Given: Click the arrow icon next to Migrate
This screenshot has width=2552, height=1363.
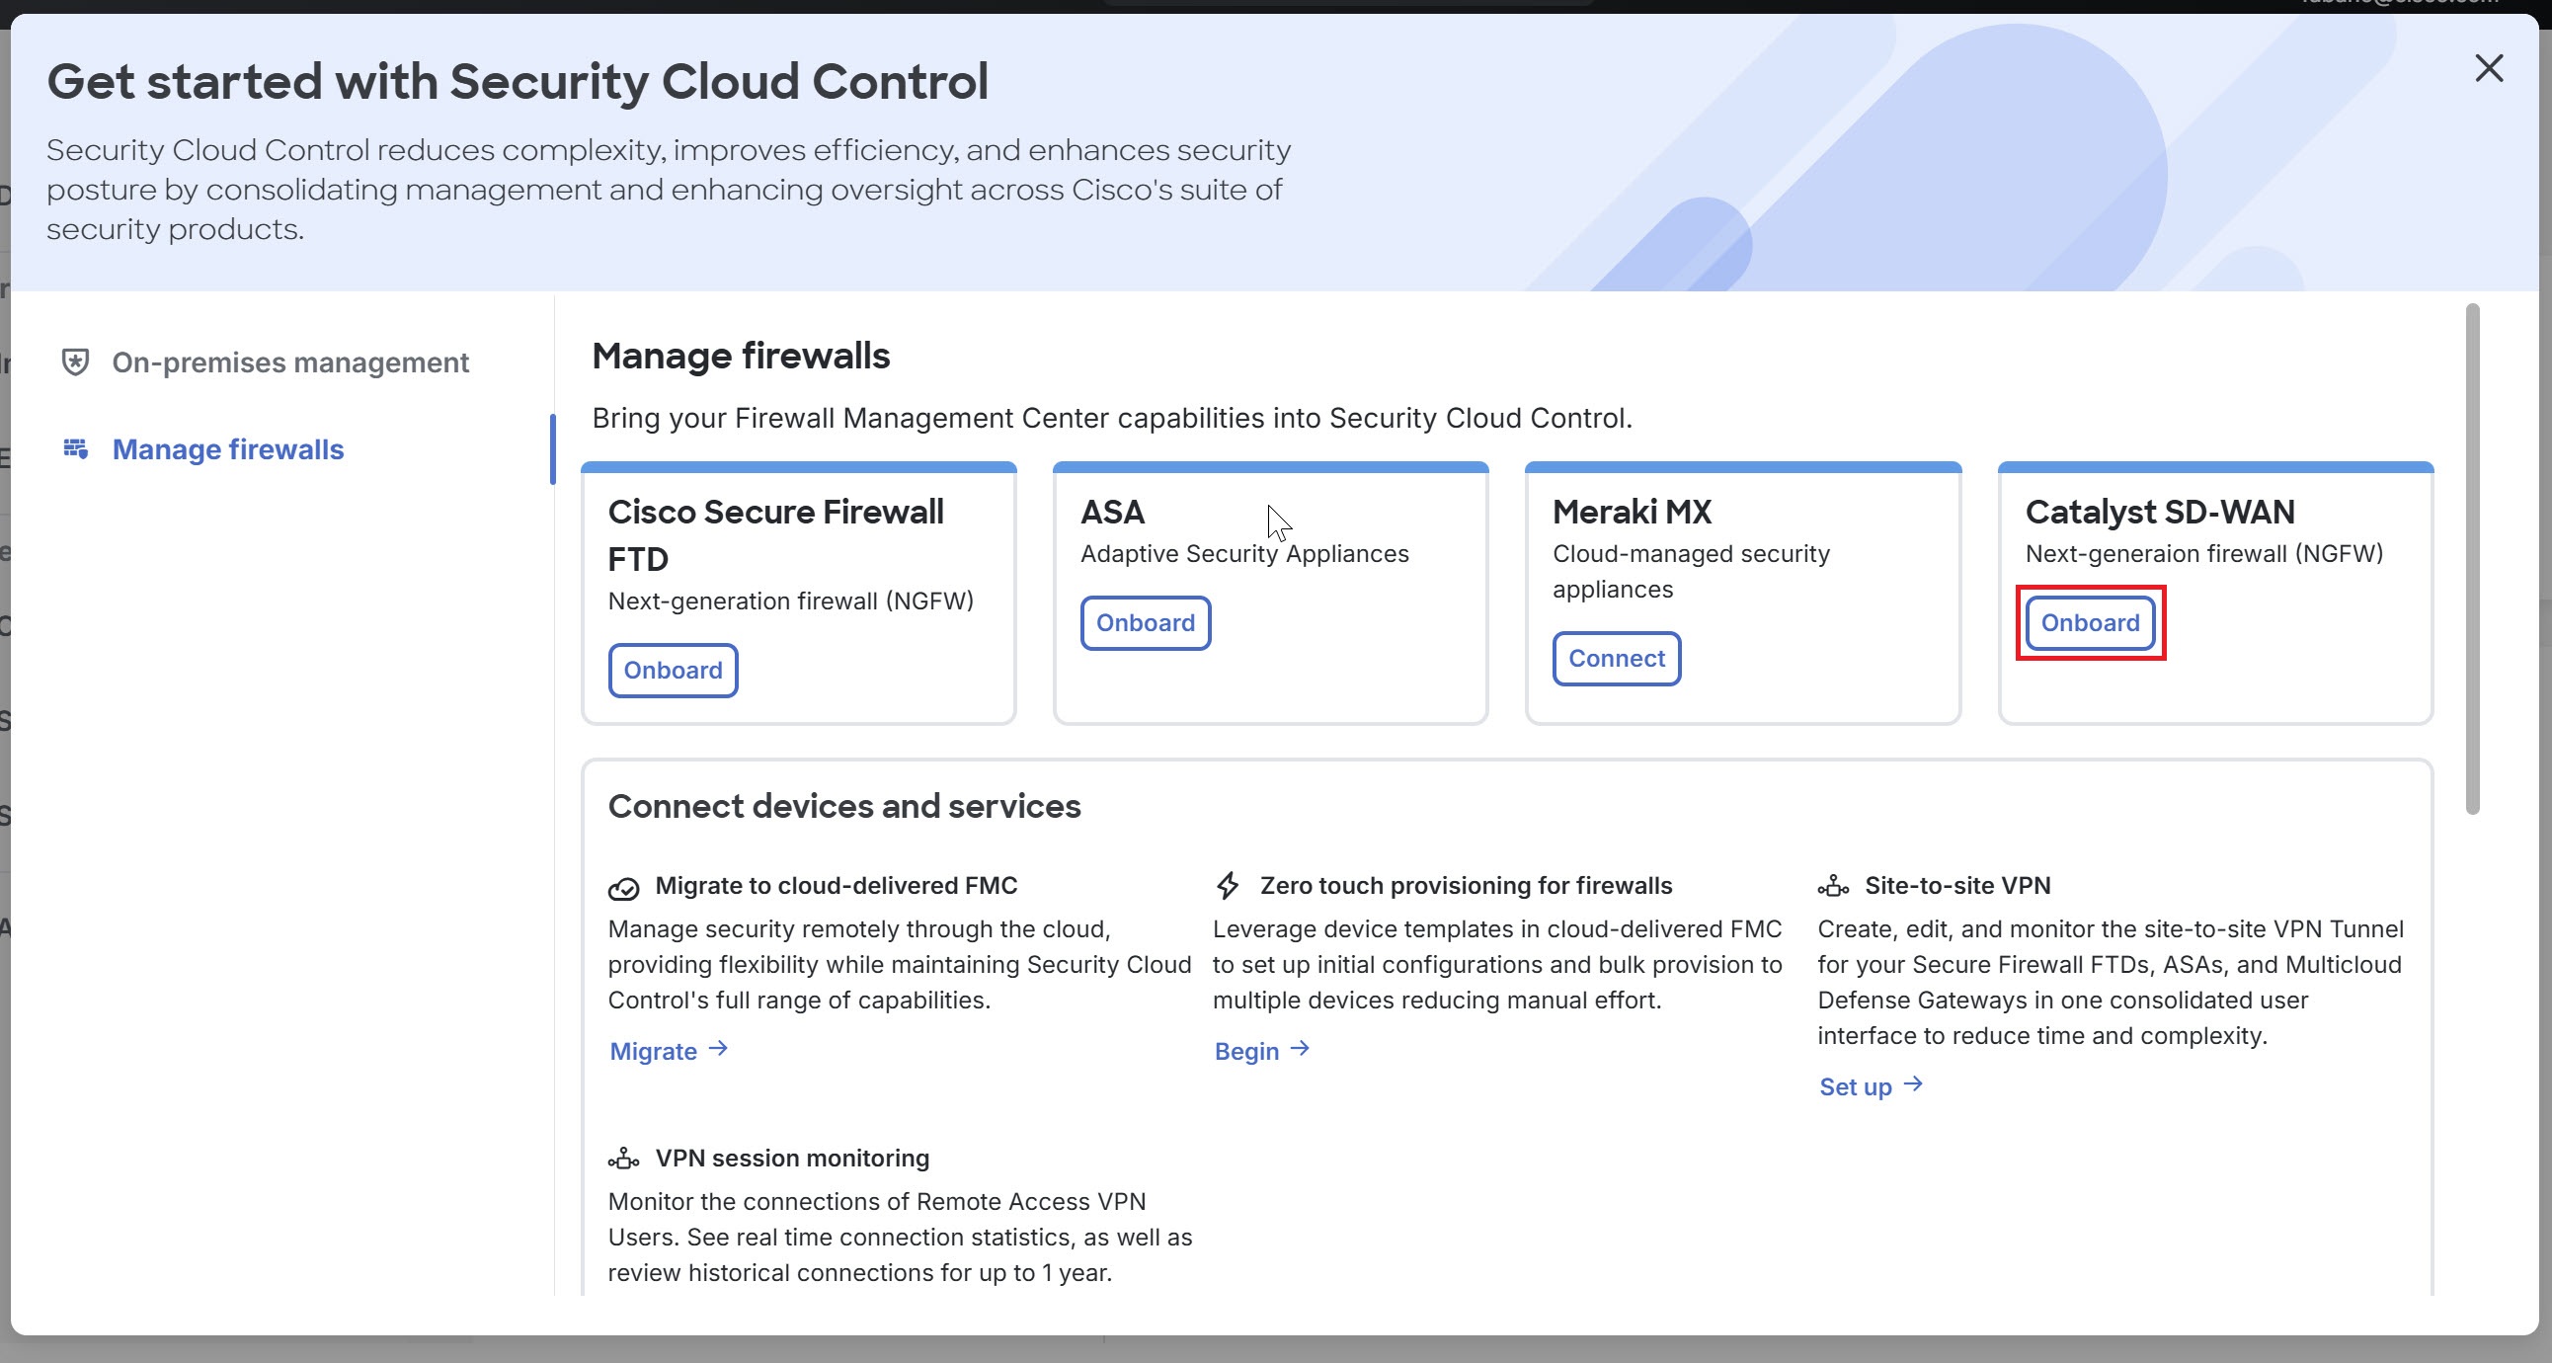Looking at the screenshot, I should click(717, 1050).
